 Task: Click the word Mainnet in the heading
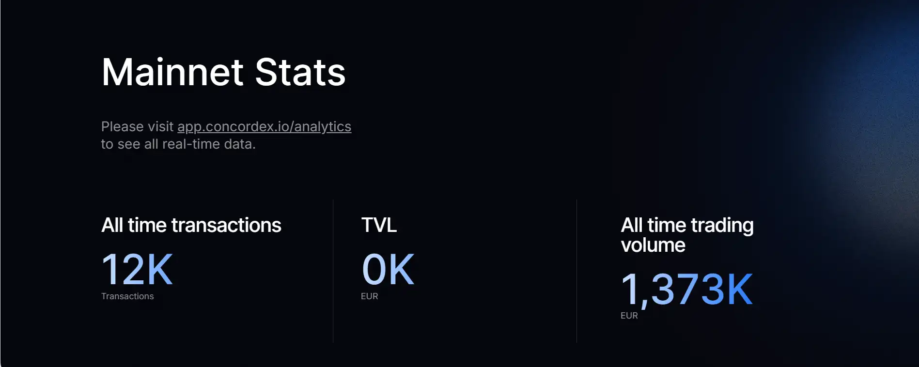coord(172,73)
